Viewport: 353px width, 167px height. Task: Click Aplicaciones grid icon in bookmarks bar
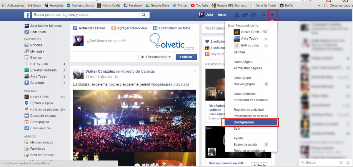click(x=4, y=5)
